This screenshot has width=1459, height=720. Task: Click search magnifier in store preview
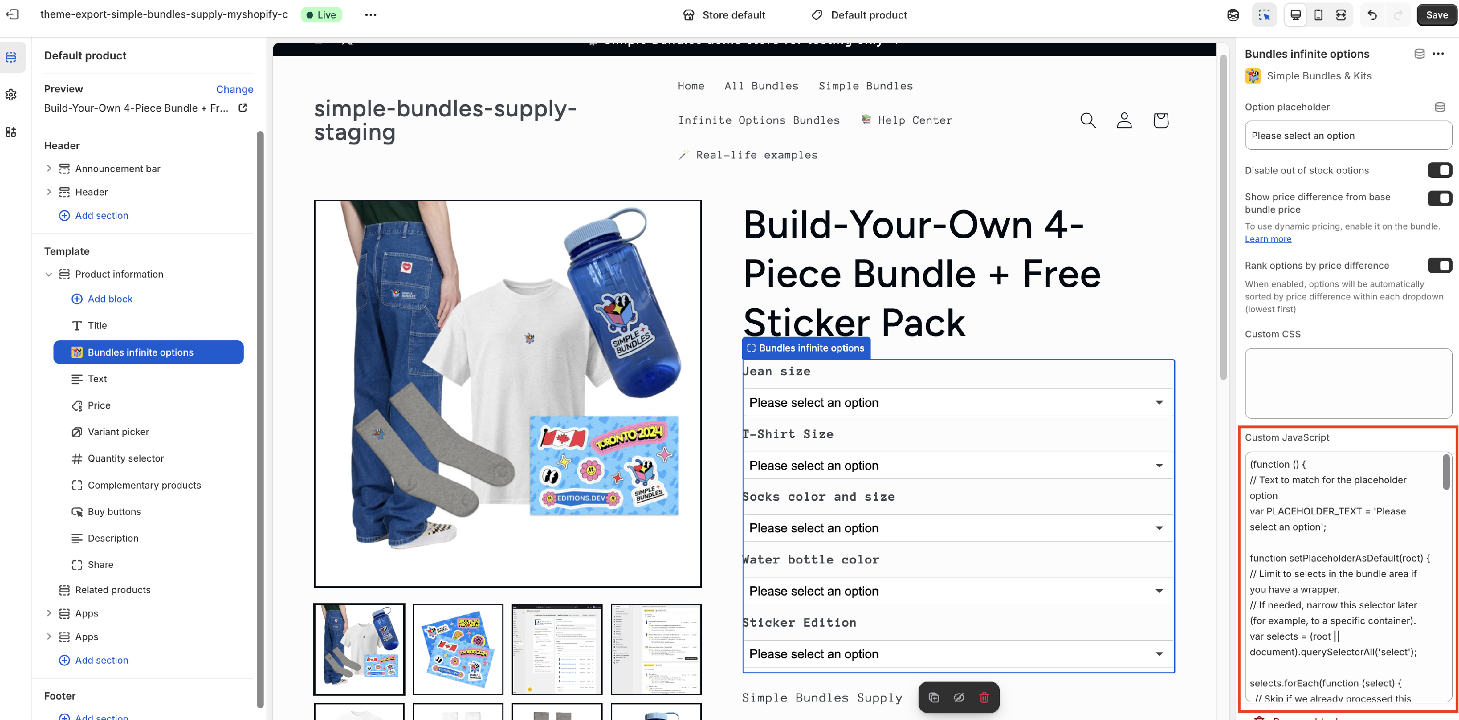tap(1087, 120)
